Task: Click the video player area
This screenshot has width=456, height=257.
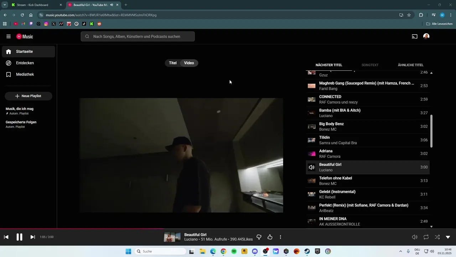Action: click(x=181, y=155)
